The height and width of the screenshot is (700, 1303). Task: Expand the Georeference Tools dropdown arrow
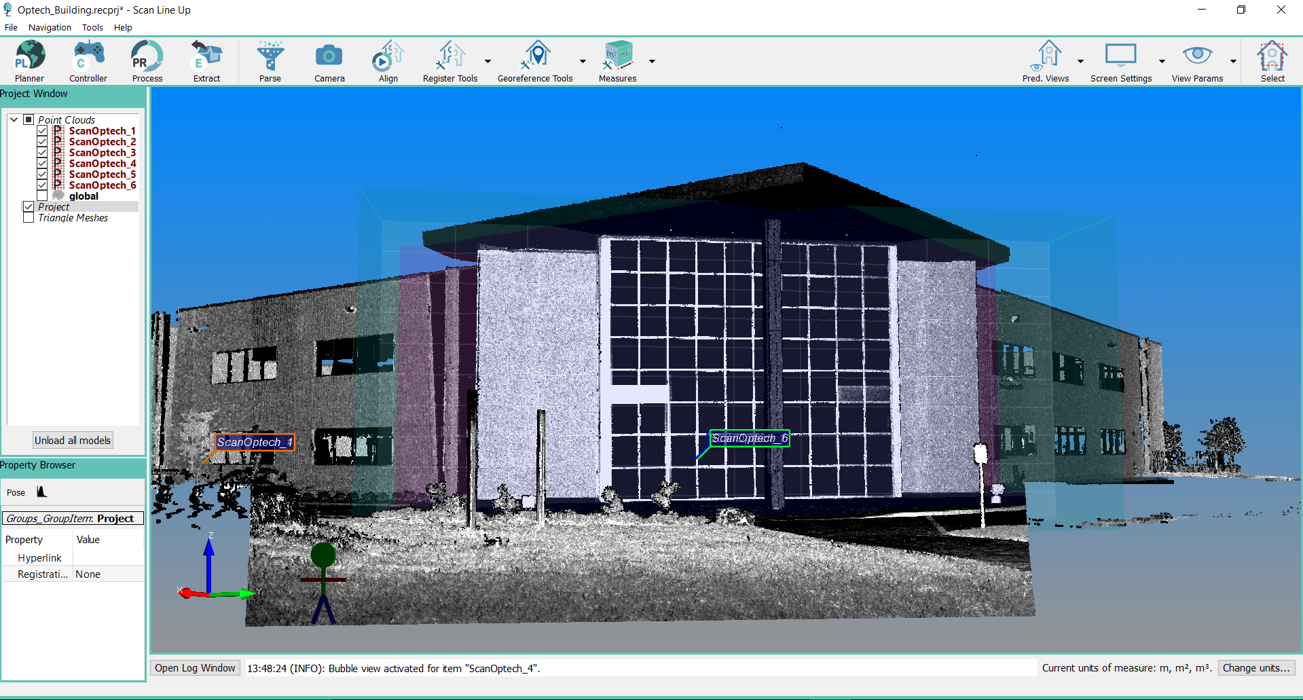[x=583, y=62]
